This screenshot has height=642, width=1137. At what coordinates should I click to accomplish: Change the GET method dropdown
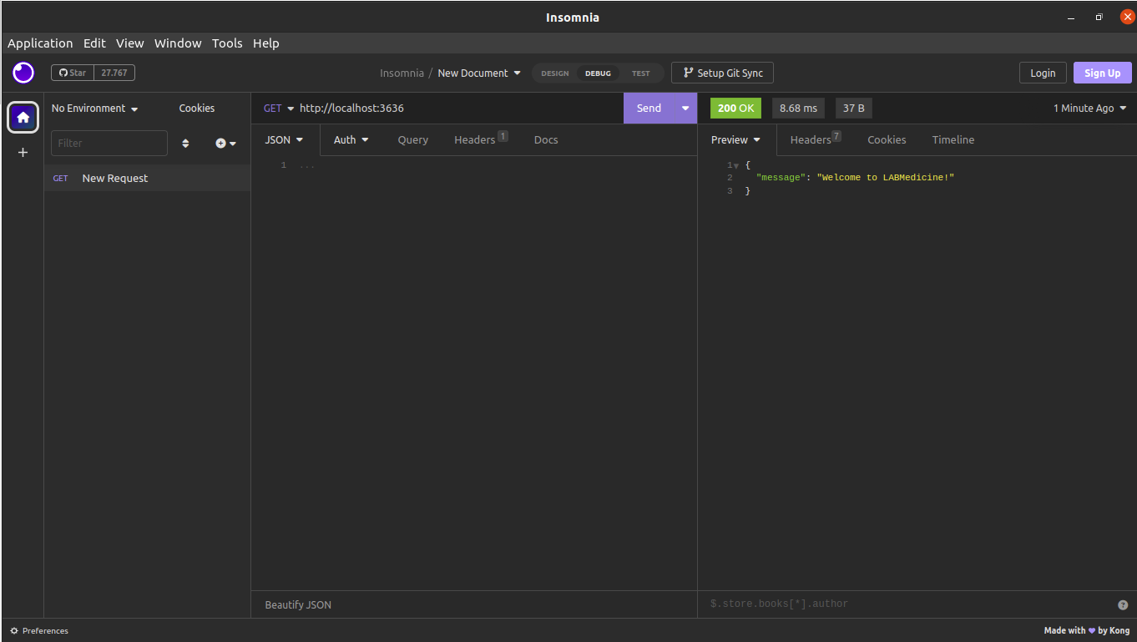pos(279,109)
